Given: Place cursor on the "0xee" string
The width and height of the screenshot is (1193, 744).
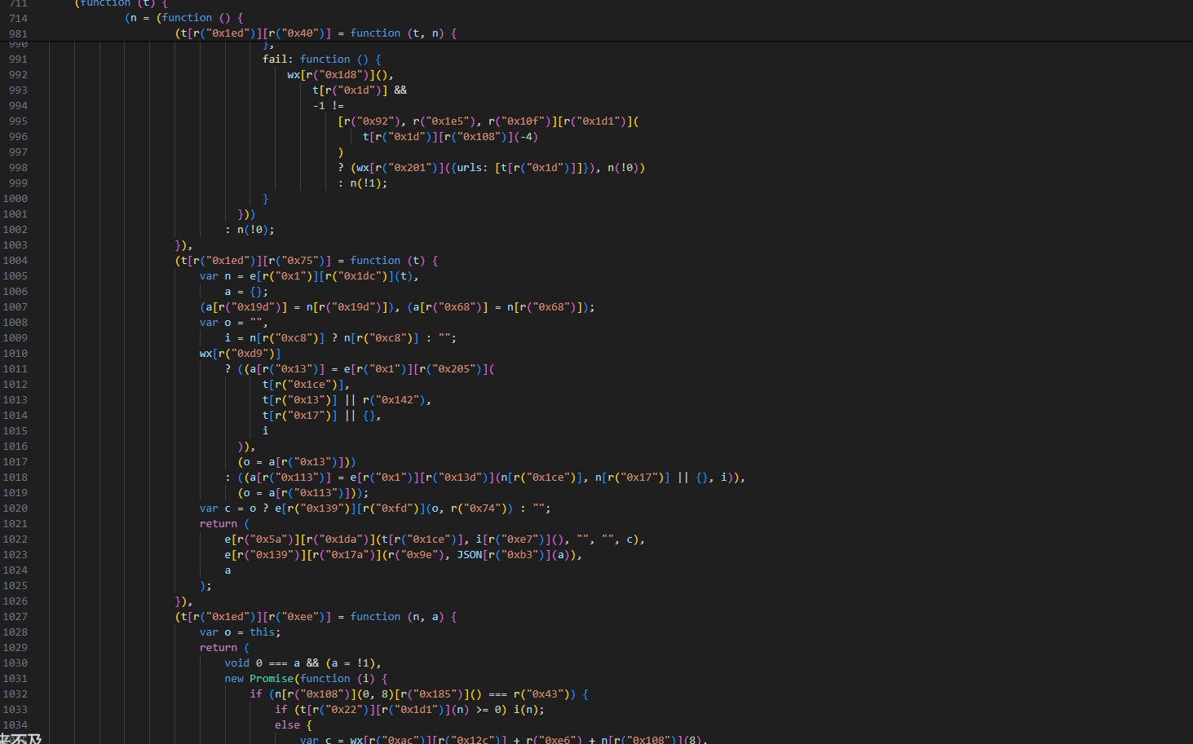Looking at the screenshot, I should [x=300, y=617].
